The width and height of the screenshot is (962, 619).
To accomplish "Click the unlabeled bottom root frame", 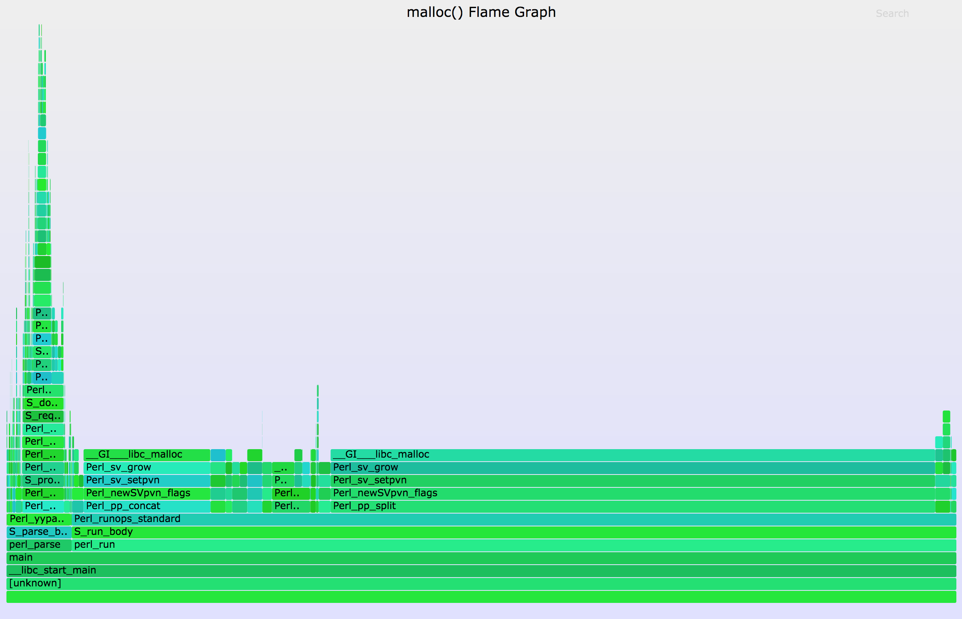I will click(x=481, y=597).
